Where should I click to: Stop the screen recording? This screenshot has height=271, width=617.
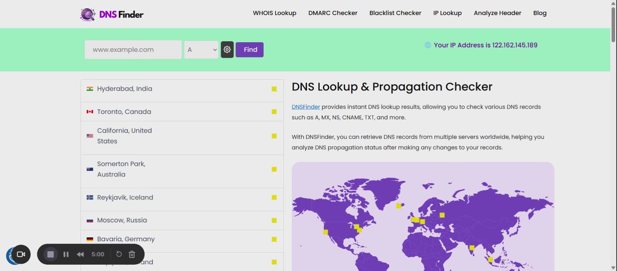tap(51, 254)
